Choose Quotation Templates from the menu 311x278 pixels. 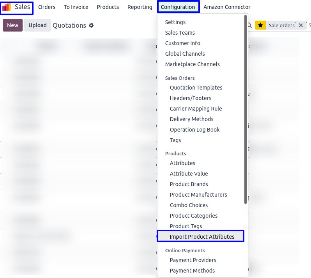click(x=196, y=88)
